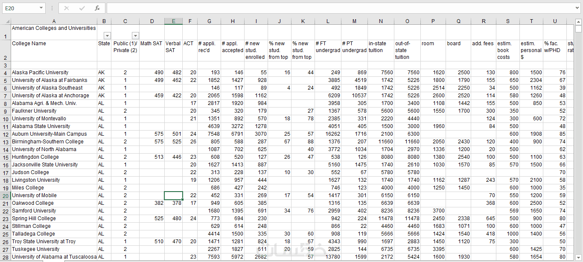
Task: Click inside the formula bar input
Action: [340, 8]
